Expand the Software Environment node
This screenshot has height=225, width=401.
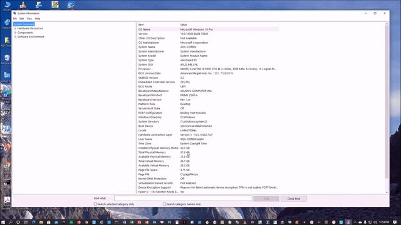pos(15,37)
